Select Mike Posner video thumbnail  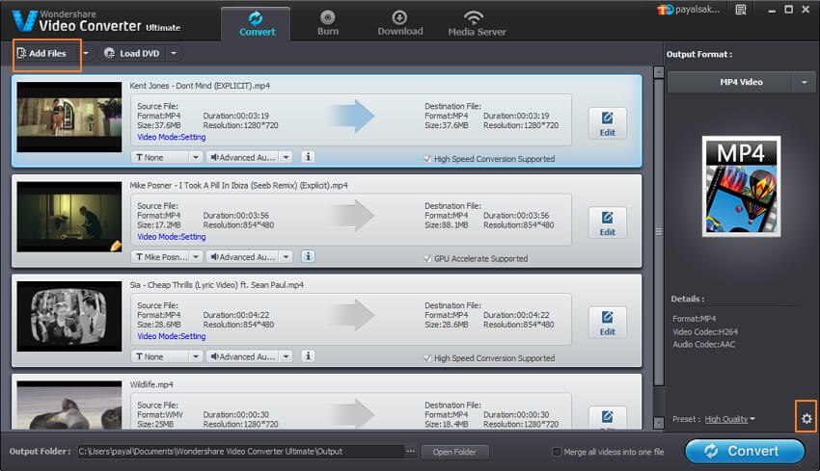pyautogui.click(x=69, y=217)
